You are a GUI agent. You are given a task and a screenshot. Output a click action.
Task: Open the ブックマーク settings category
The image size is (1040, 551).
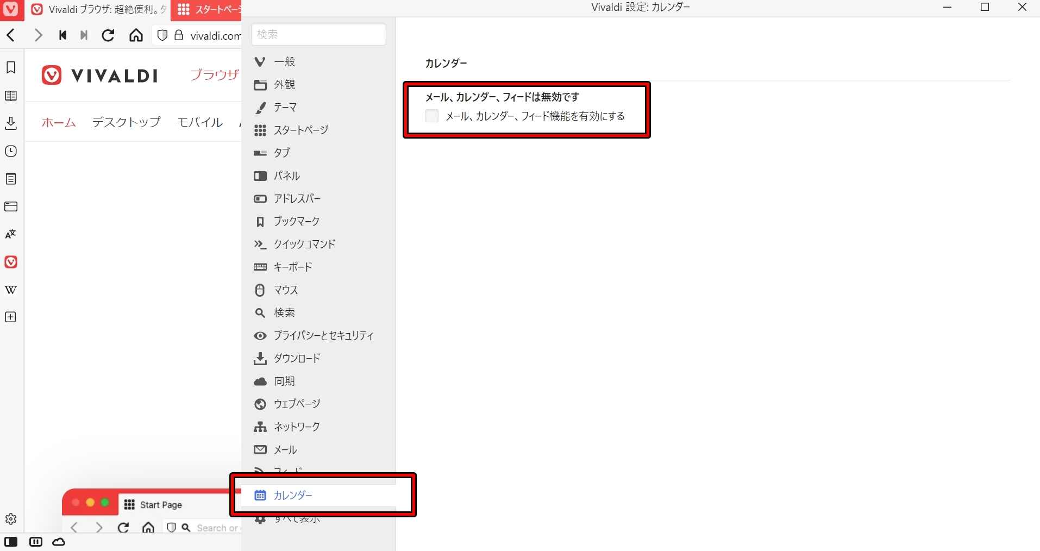[318, 222]
